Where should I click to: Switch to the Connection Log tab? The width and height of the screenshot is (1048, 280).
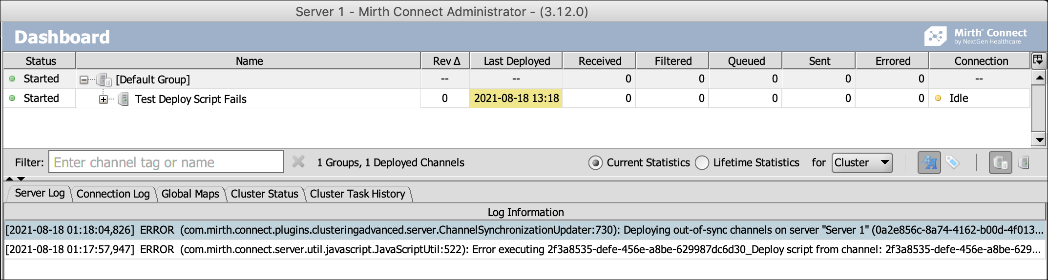(113, 194)
